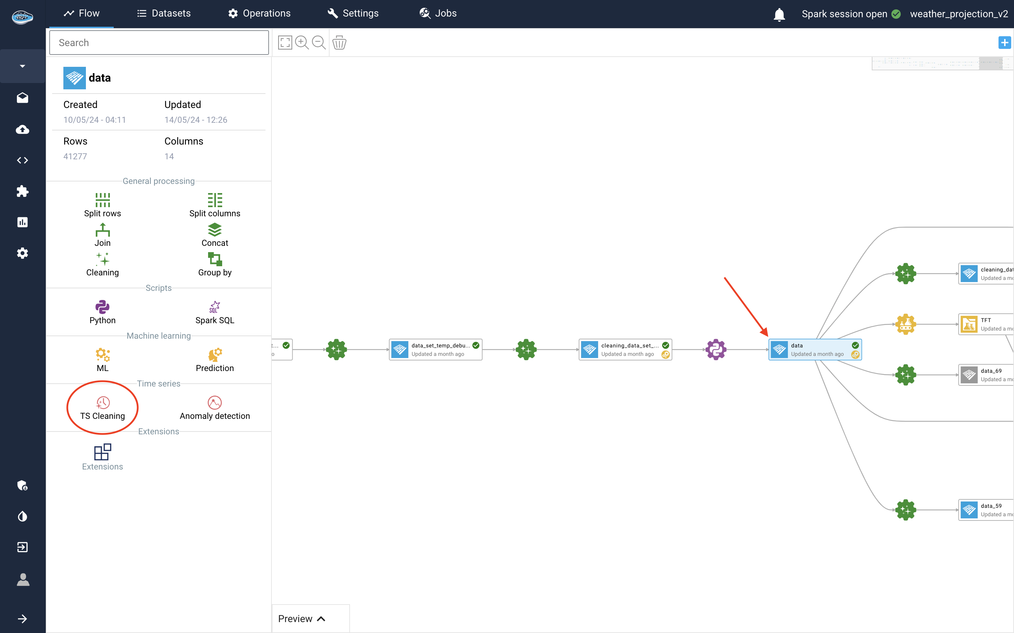Open the sidebar caret dropdown

pyautogui.click(x=23, y=66)
